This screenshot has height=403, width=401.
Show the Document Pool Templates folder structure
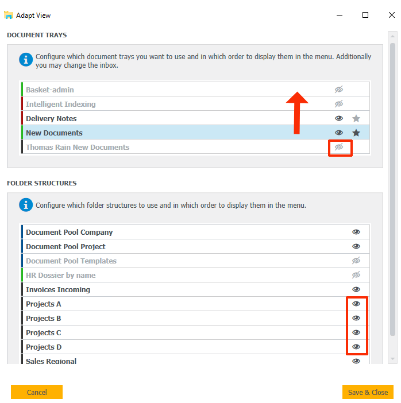(356, 261)
